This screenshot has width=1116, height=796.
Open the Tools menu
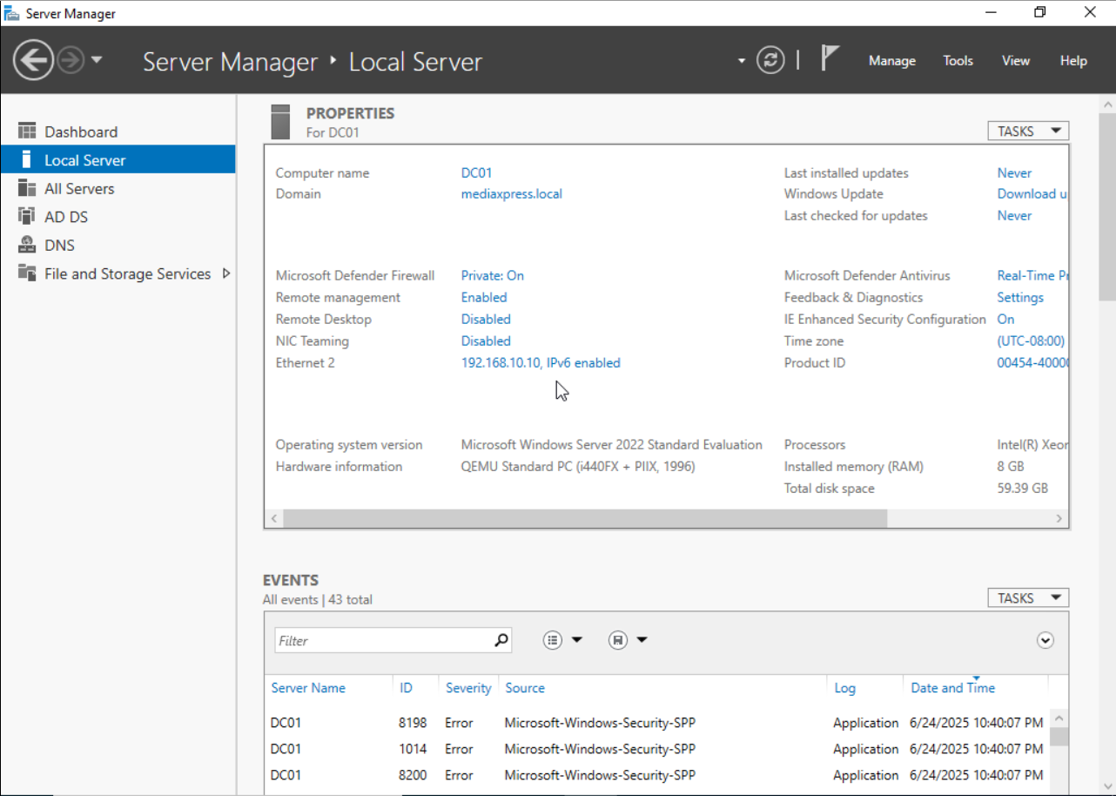pos(958,61)
